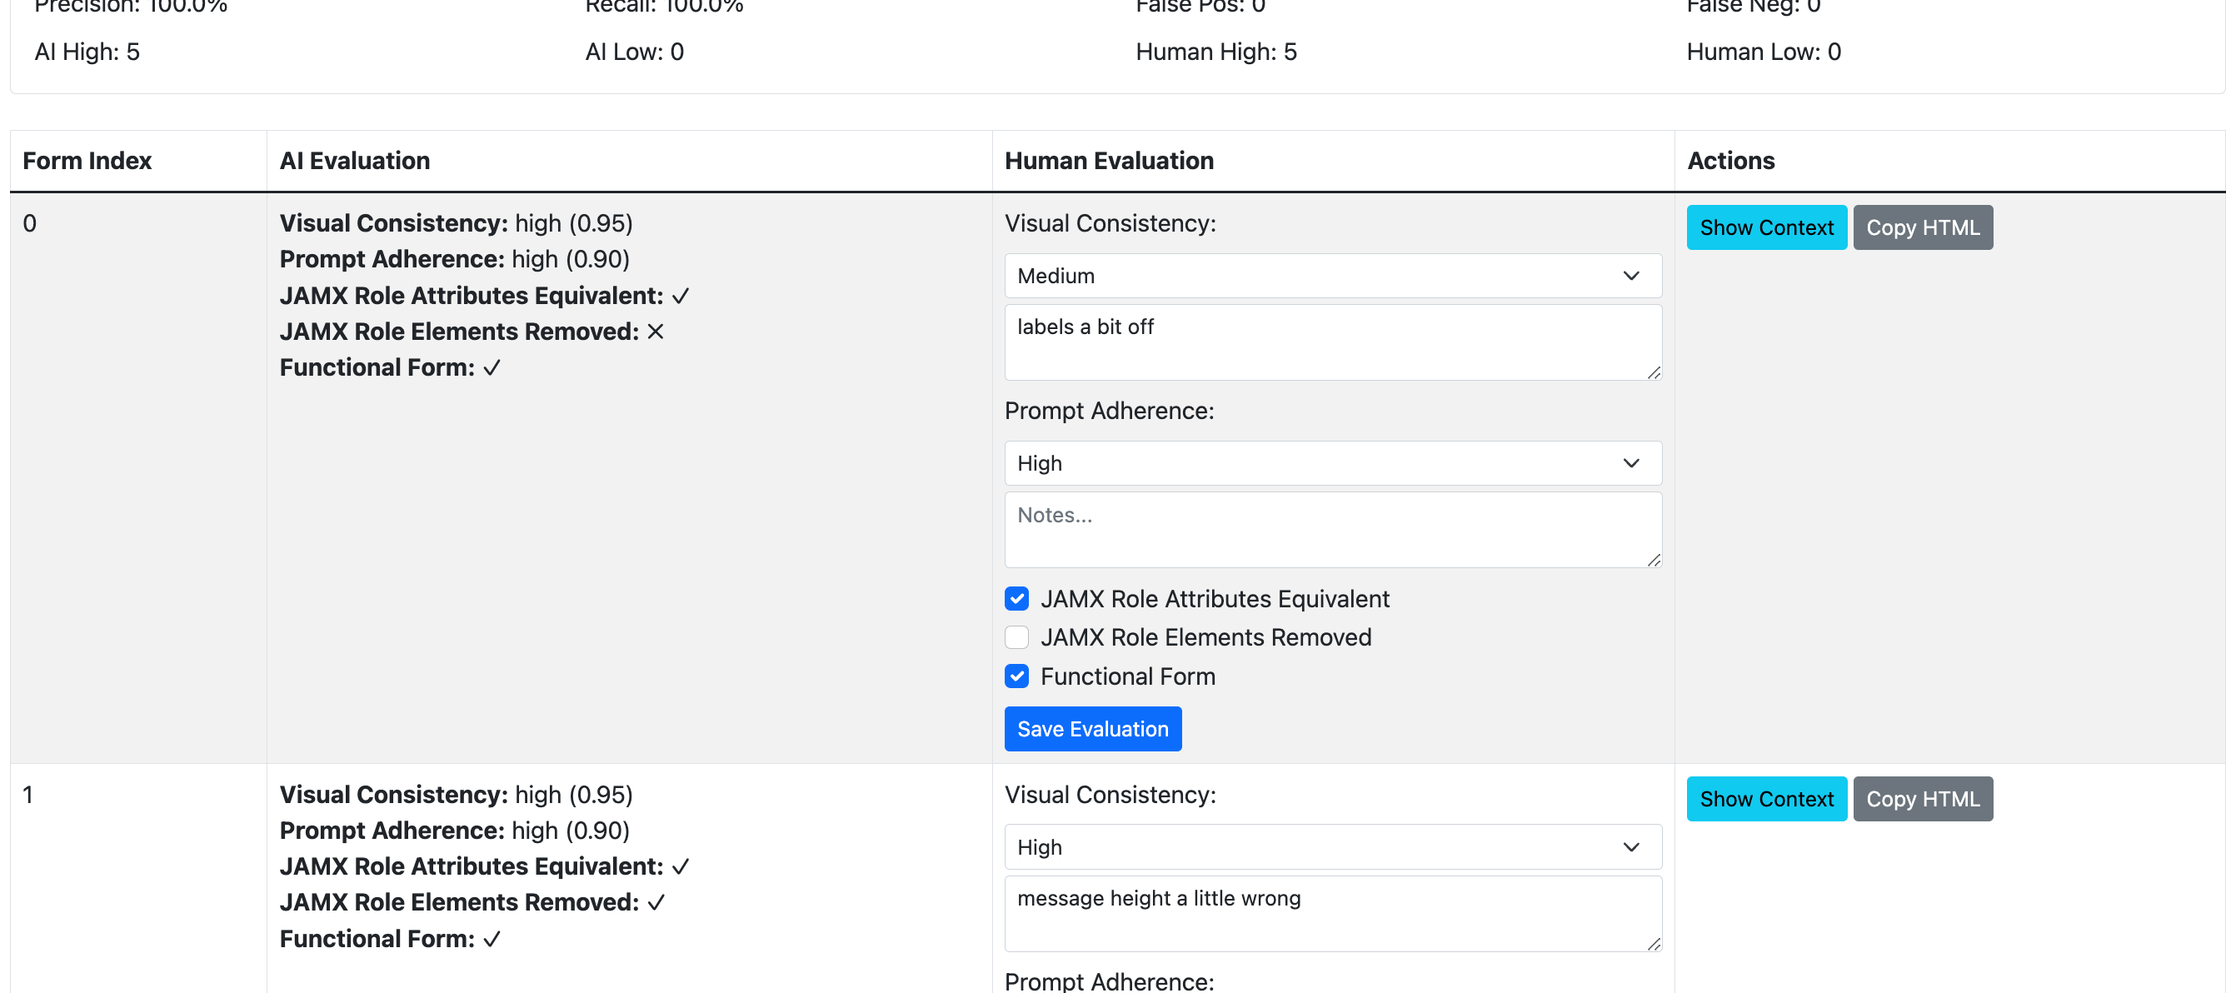Edit the message height a little wrong note
Viewport: 2226px width, 993px height.
click(x=1331, y=914)
